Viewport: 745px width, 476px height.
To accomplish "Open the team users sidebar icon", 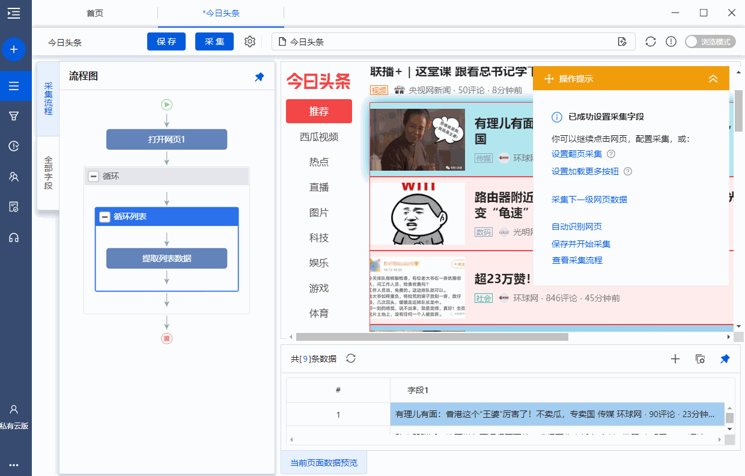I will click(14, 177).
